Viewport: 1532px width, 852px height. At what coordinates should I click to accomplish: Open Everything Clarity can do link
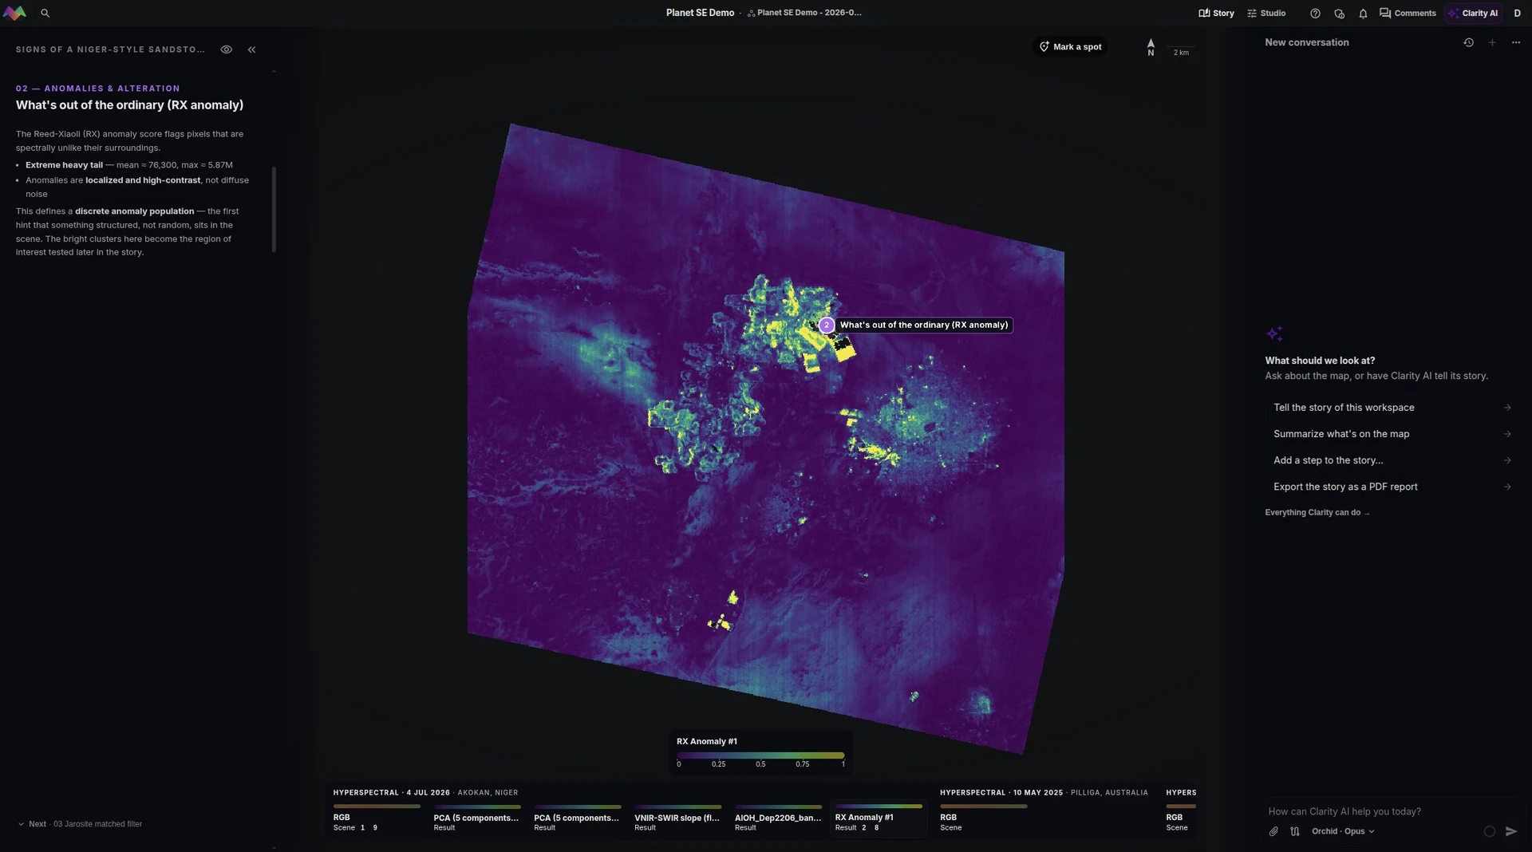(1317, 513)
